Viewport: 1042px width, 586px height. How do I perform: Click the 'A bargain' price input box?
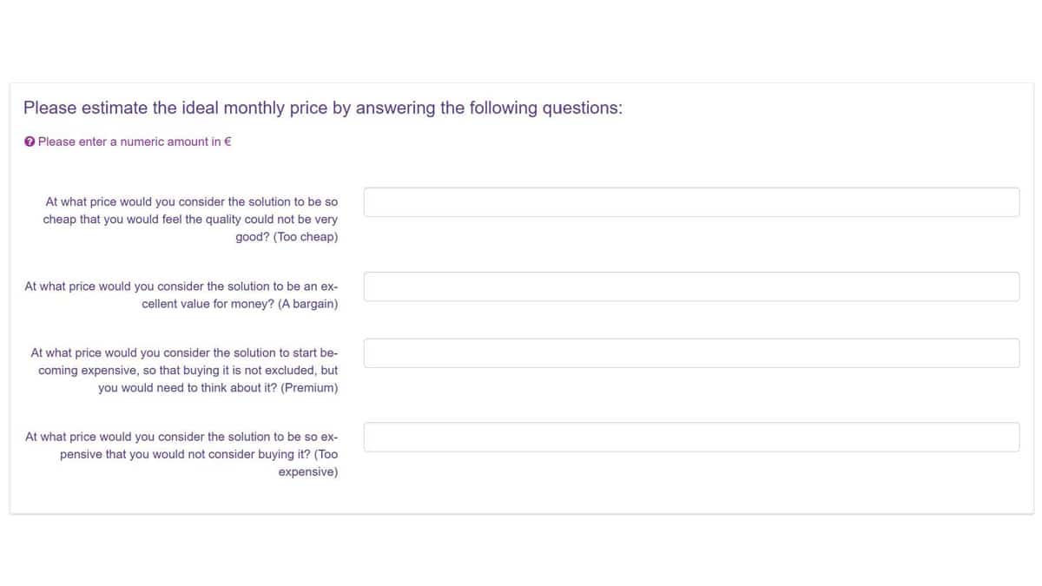[691, 286]
